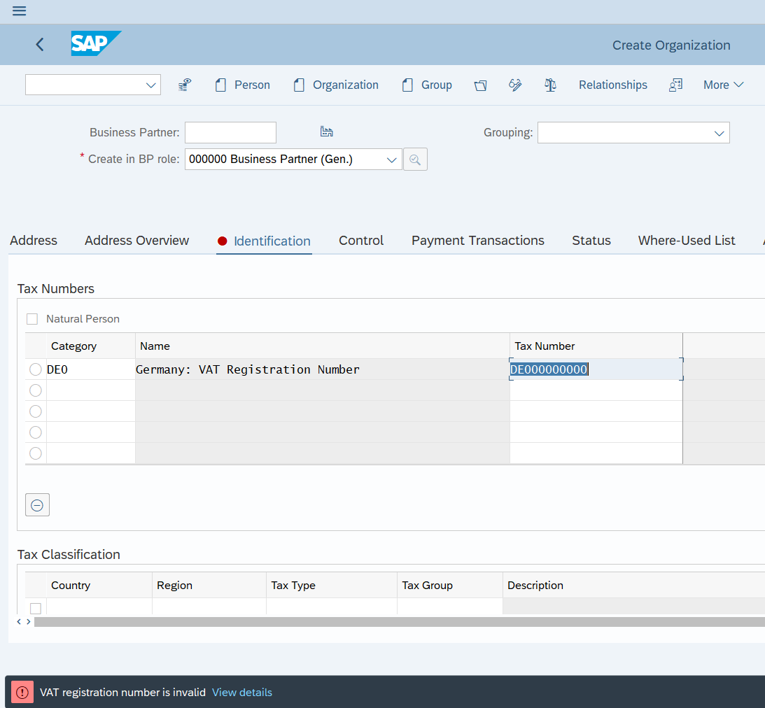This screenshot has height=708, width=765.
Task: Click the open folder icon in toolbar
Action: (480, 85)
